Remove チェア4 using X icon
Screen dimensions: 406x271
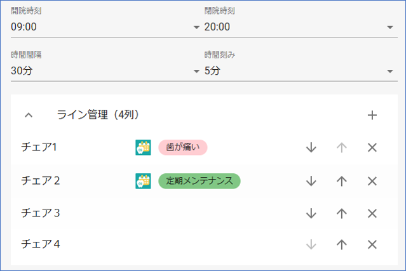coord(372,244)
